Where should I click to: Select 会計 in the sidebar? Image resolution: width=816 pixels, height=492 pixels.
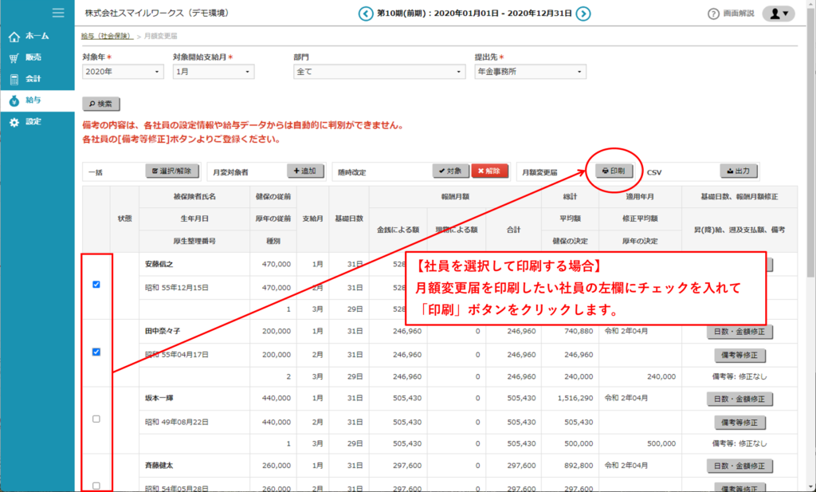pyautogui.click(x=37, y=79)
